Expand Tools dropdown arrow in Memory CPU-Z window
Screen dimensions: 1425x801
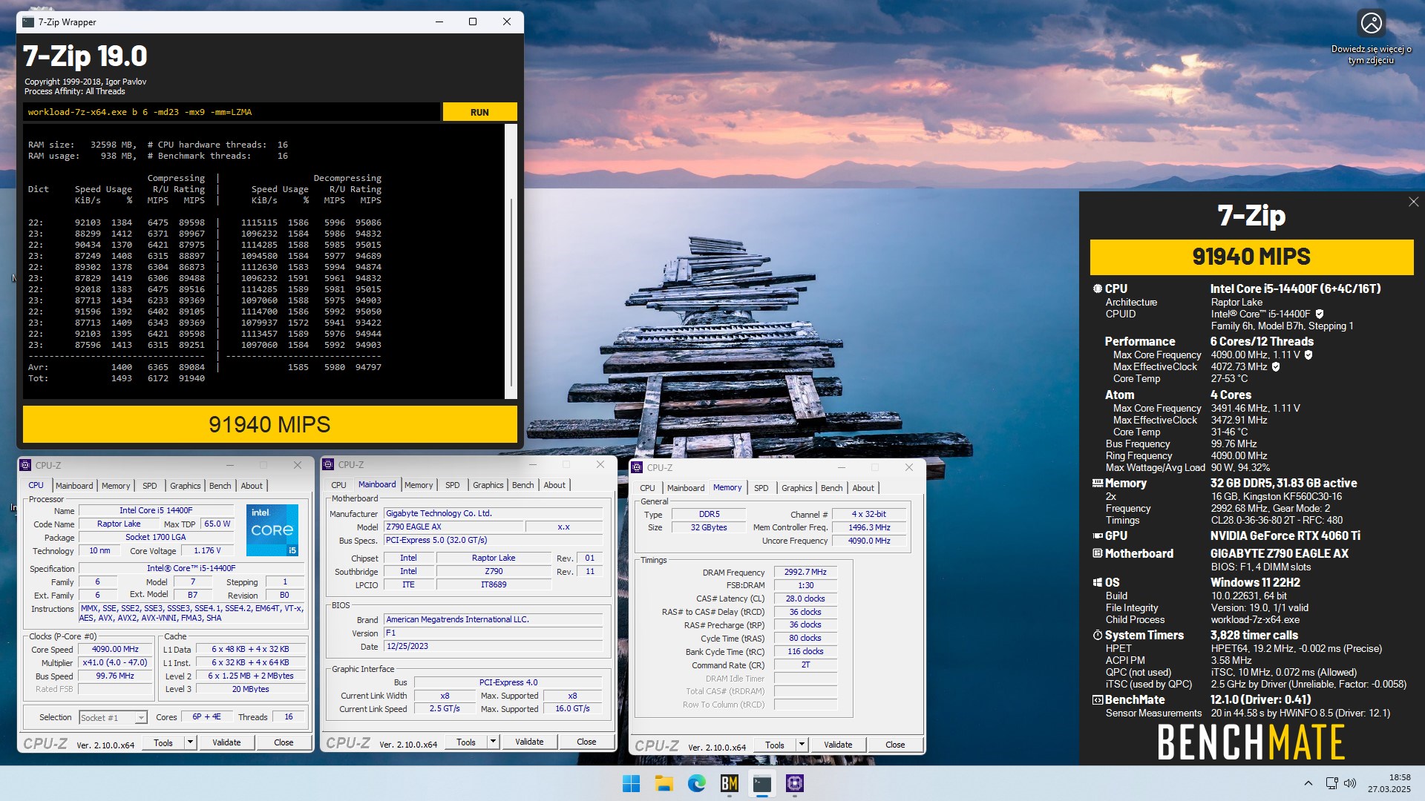pyautogui.click(x=802, y=745)
